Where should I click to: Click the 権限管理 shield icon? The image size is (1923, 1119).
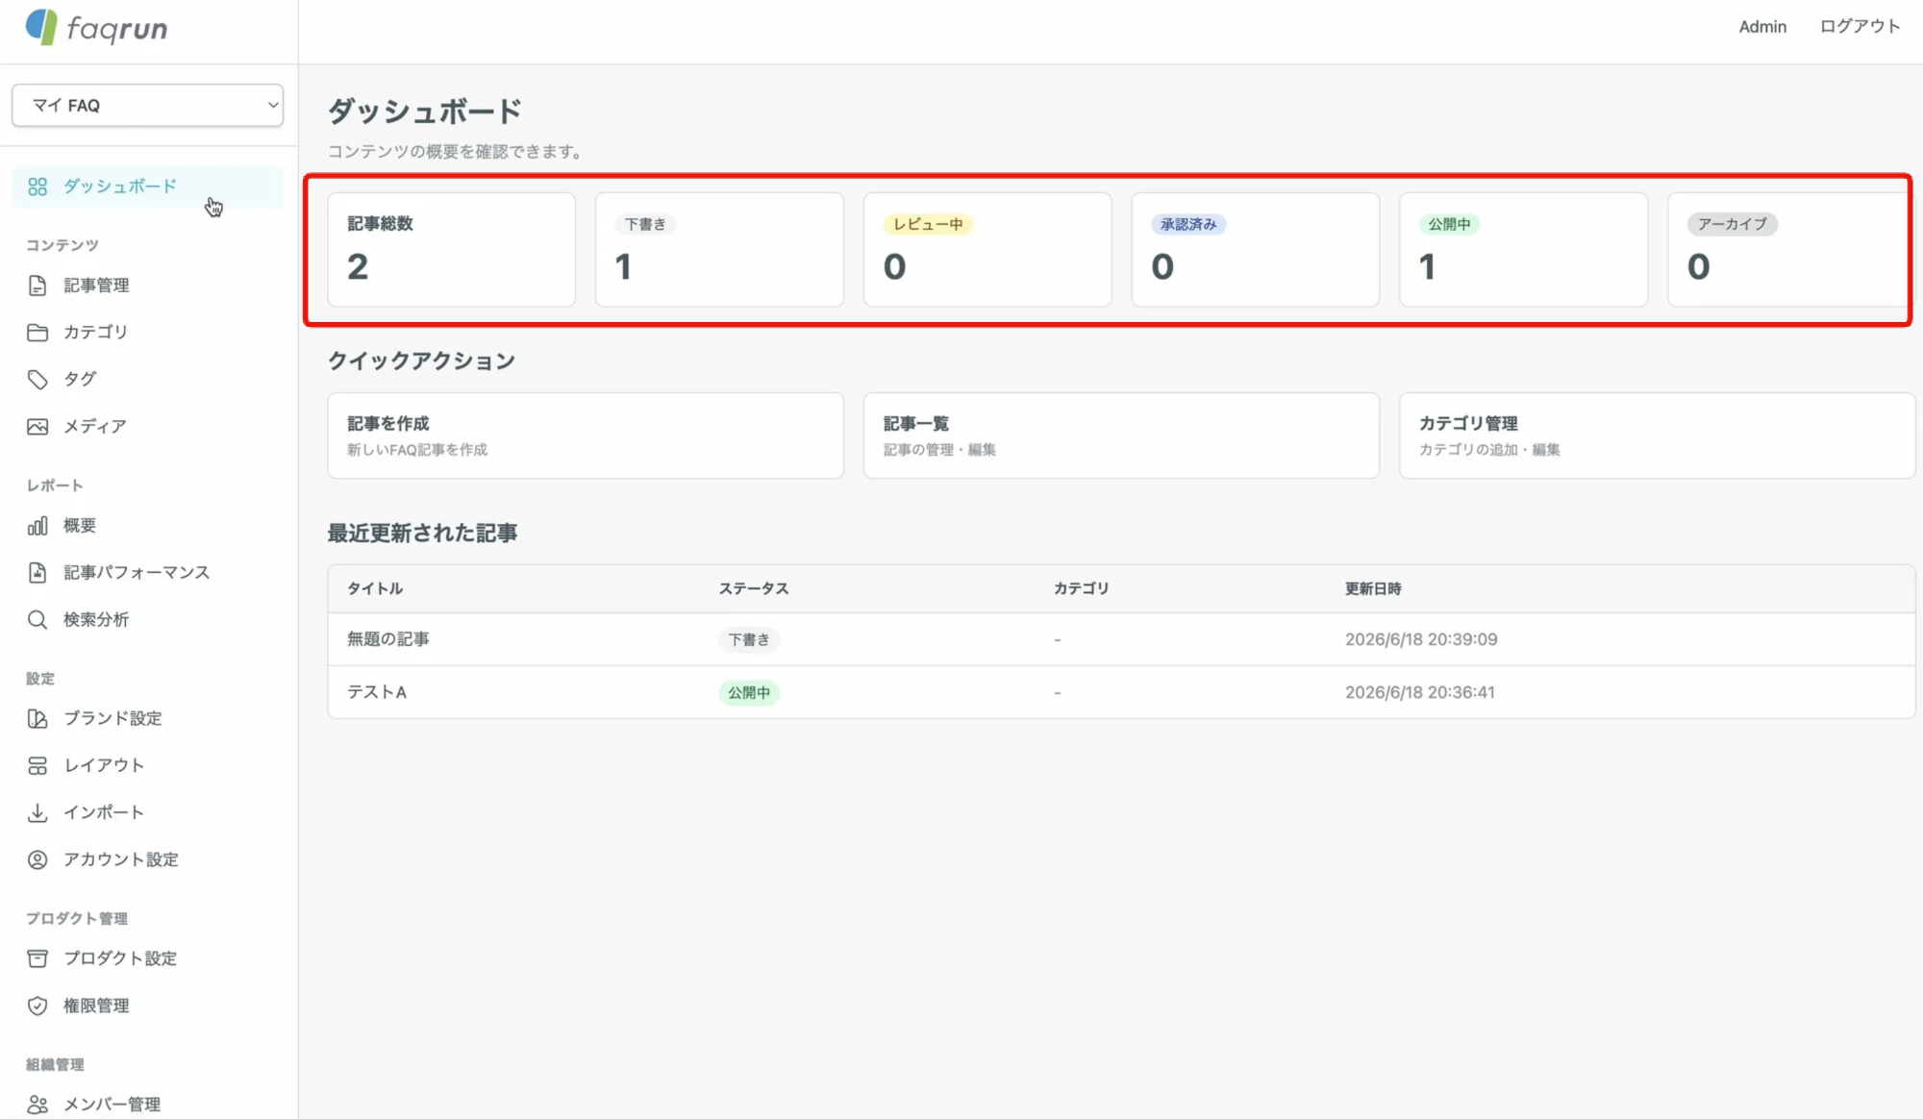tap(37, 1006)
